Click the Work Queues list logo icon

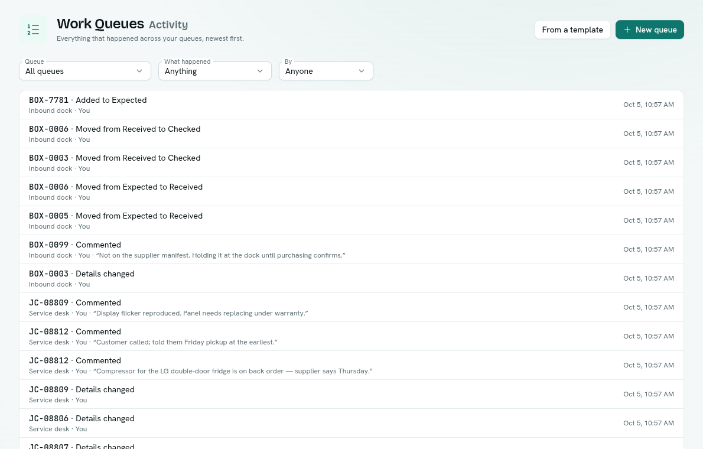33,30
